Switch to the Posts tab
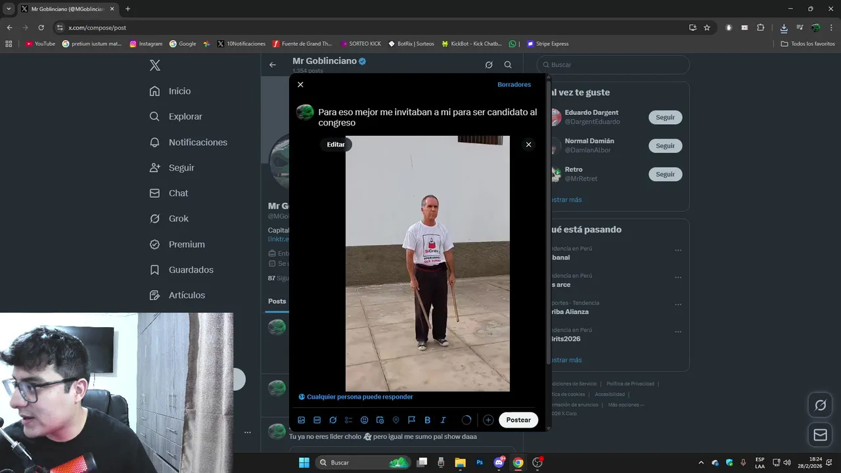 tap(277, 301)
